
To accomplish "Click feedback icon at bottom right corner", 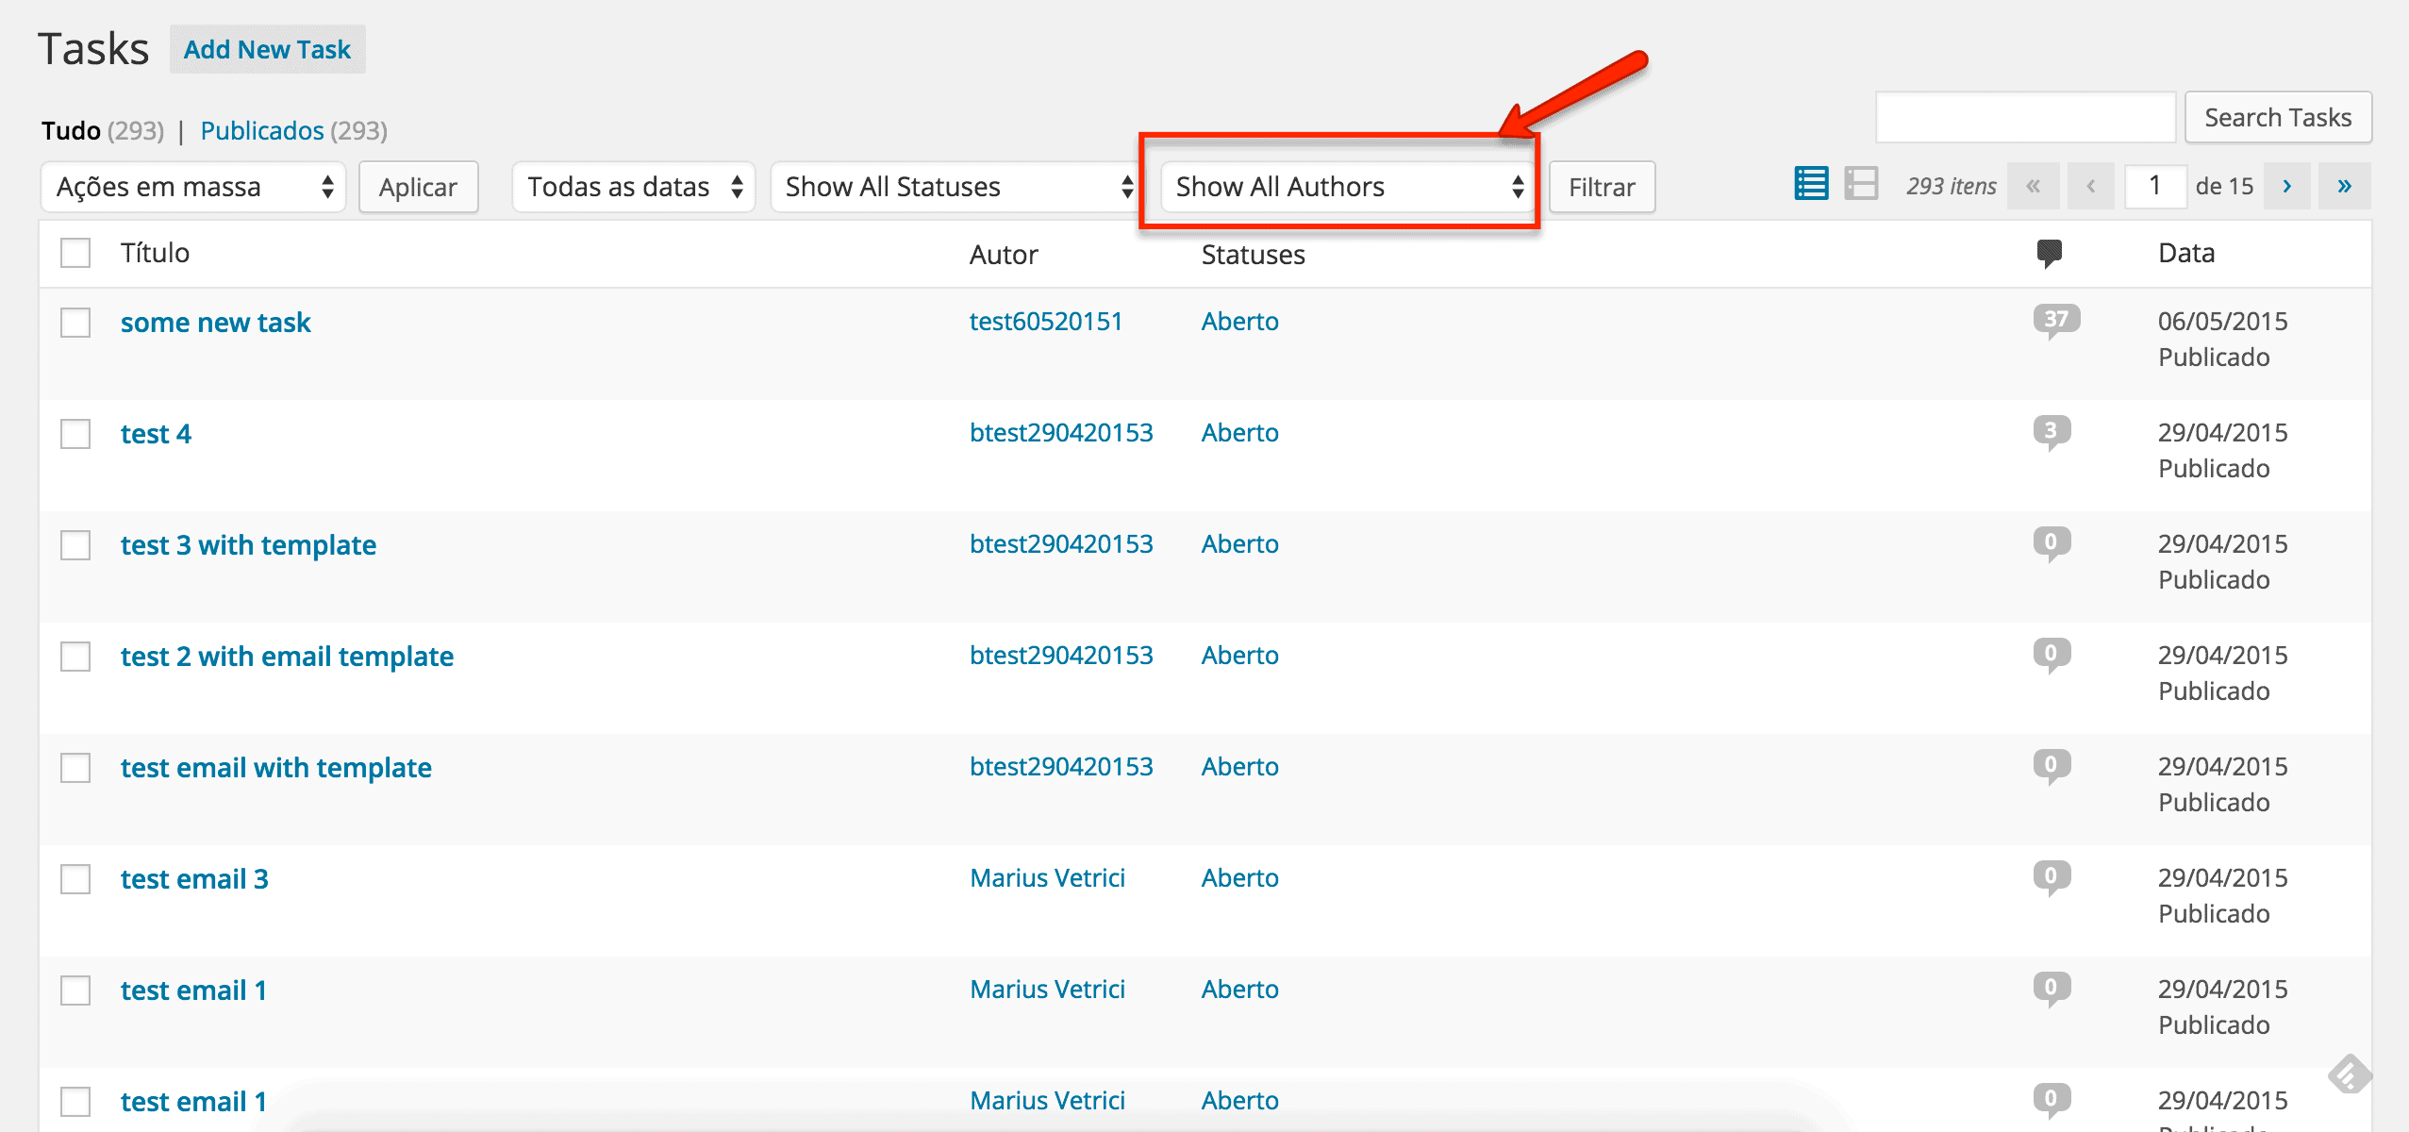I will pos(2349,1074).
